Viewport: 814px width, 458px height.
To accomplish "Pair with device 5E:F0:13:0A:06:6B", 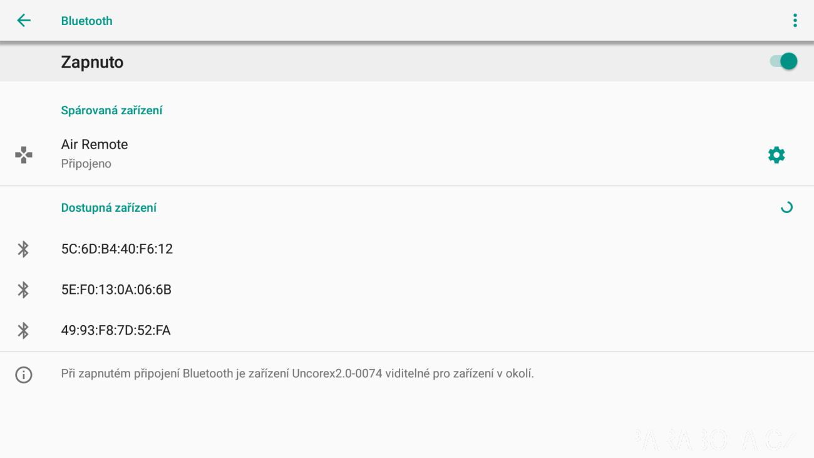I will click(x=407, y=289).
